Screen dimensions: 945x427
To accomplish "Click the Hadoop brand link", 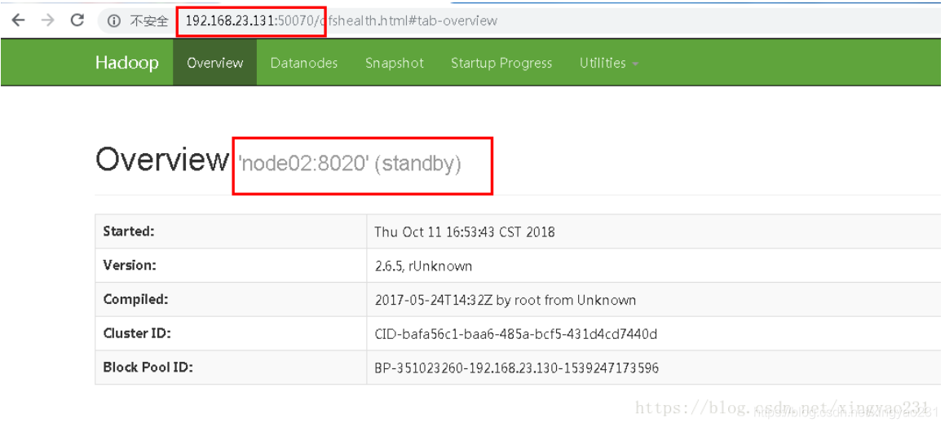I will [x=127, y=63].
